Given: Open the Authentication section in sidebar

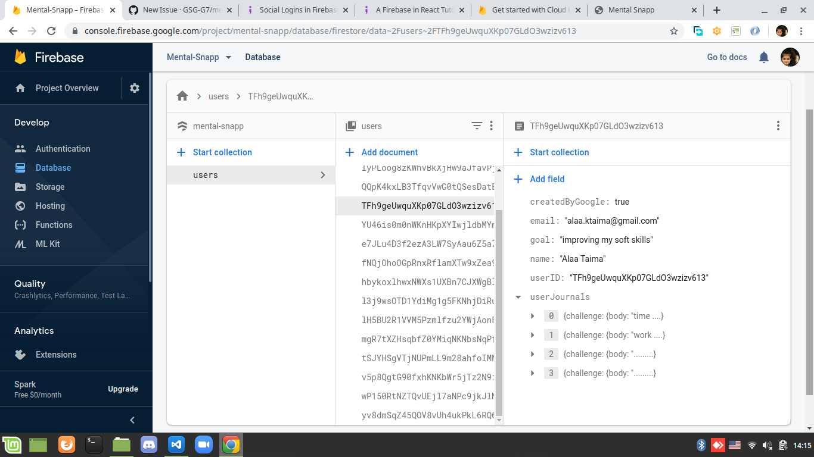Looking at the screenshot, I should tap(63, 148).
